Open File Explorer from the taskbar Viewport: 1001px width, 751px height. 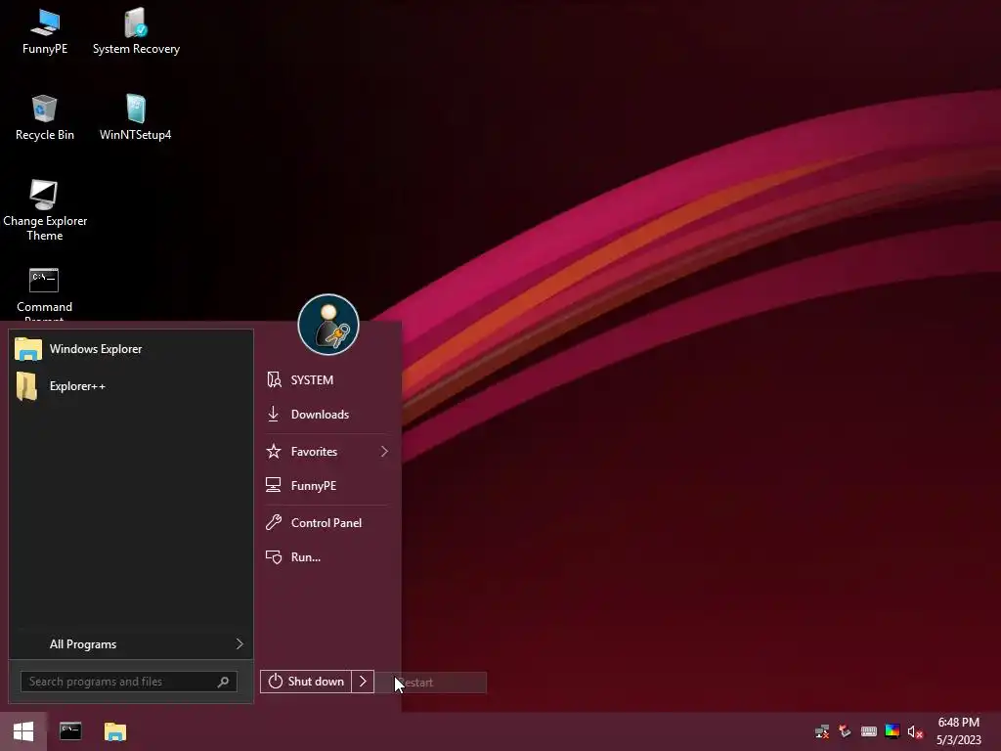point(115,731)
